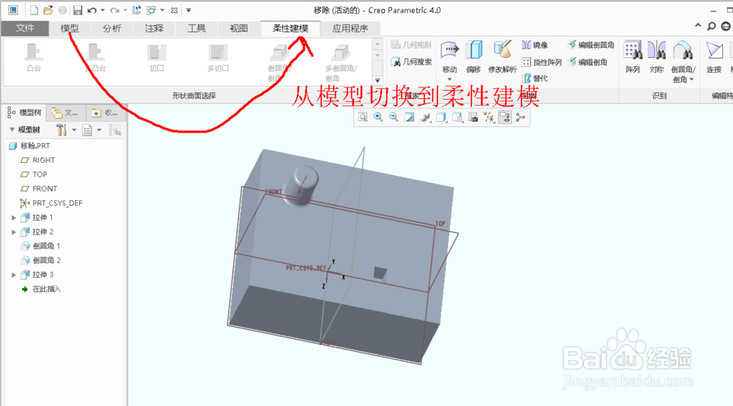
Task: Switch to the 工具 tab
Action: [x=196, y=29]
